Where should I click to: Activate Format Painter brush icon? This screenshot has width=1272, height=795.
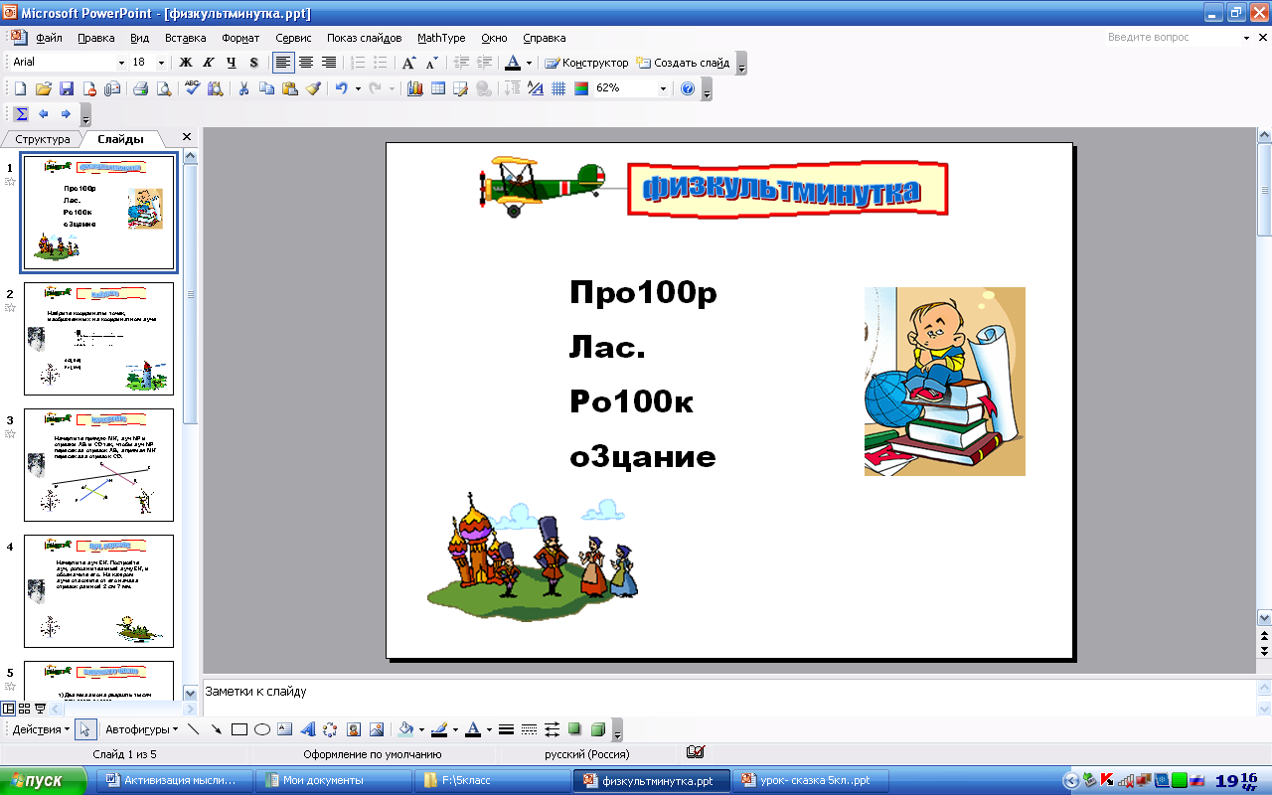point(313,88)
